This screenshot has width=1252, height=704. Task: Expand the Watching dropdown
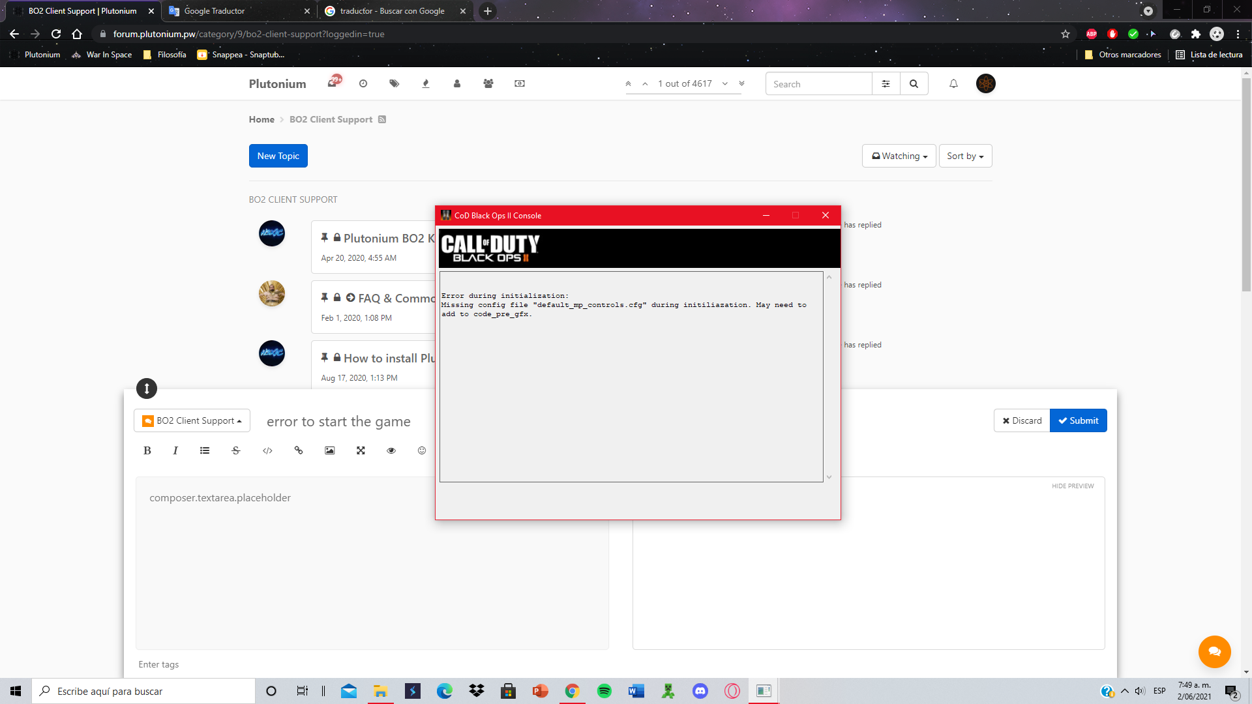pyautogui.click(x=899, y=156)
